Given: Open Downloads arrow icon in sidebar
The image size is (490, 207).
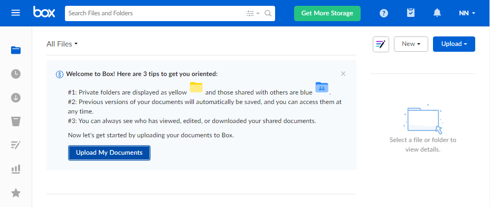Looking at the screenshot, I should pyautogui.click(x=16, y=98).
